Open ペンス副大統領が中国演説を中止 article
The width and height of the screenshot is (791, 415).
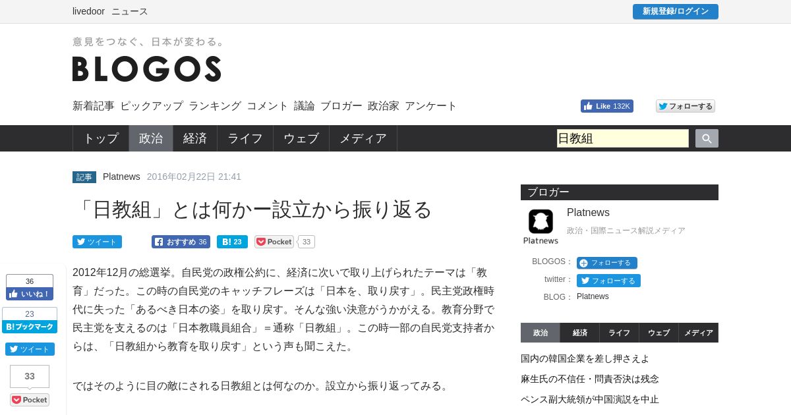590,400
